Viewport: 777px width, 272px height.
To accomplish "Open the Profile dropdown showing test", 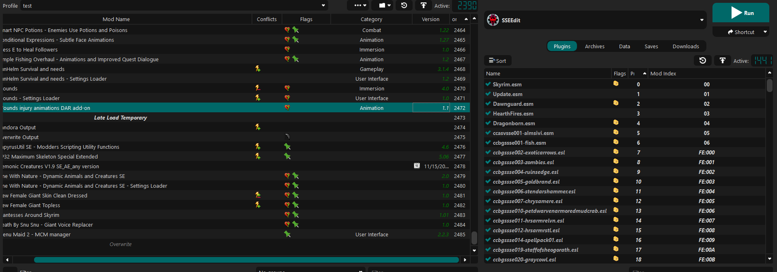I will [174, 6].
